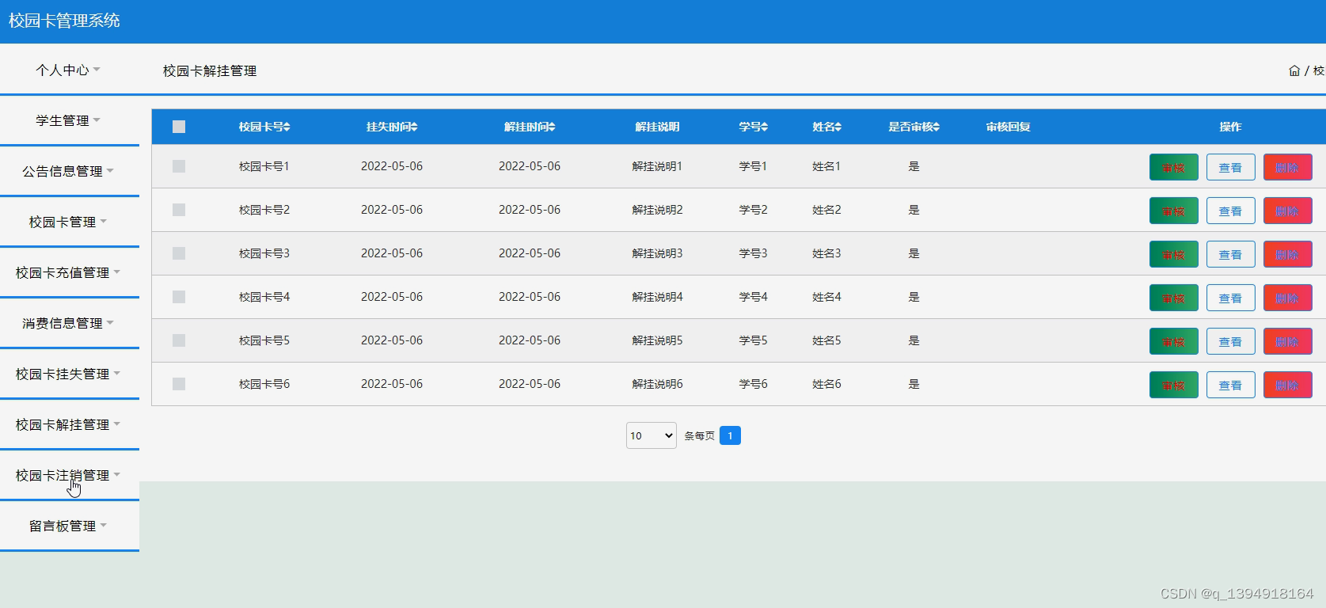1326x608 pixels.
Task: Click 审核 button for 校园卡号6
Action: (x=1173, y=385)
